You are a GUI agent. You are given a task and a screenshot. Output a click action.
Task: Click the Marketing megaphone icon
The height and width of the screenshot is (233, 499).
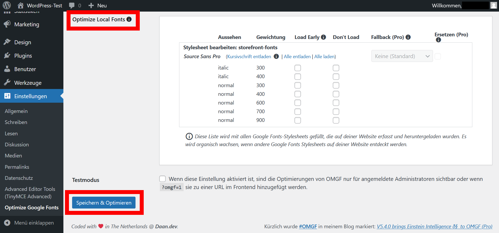(7, 24)
